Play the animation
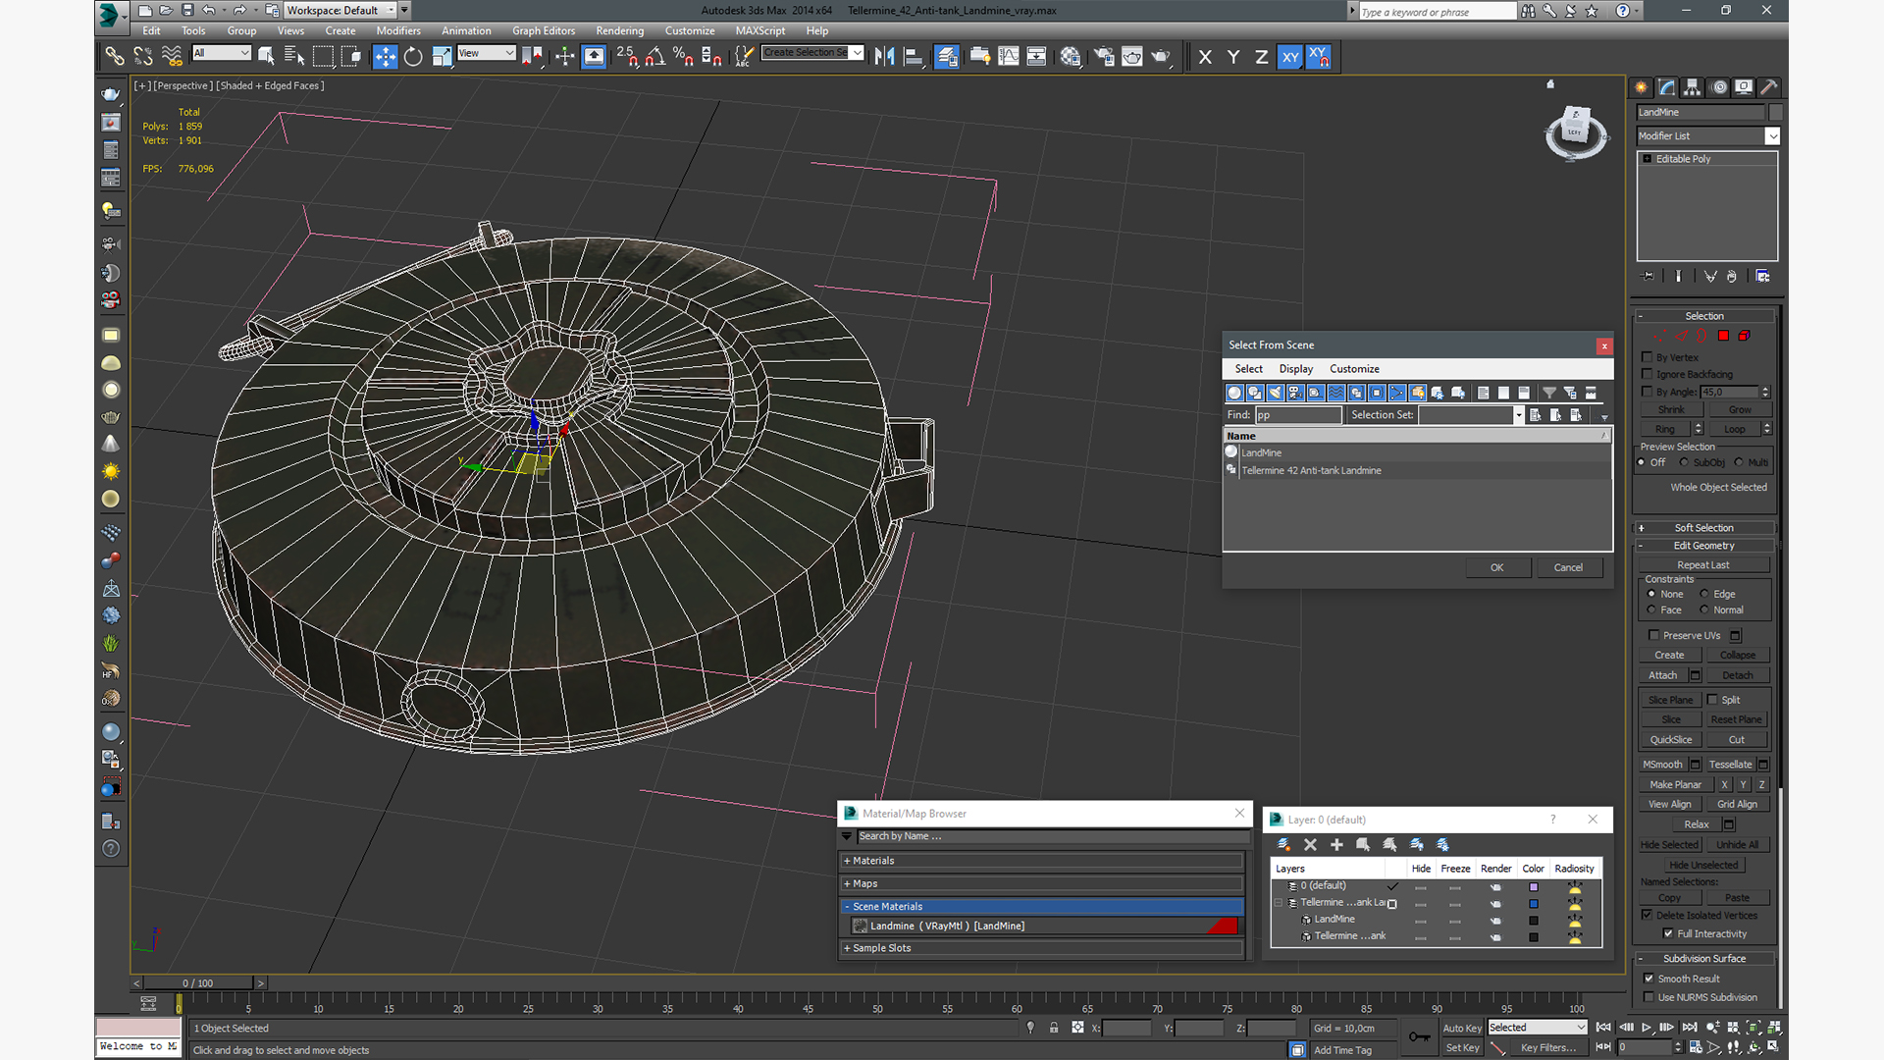The width and height of the screenshot is (1884, 1060). tap(1647, 1028)
